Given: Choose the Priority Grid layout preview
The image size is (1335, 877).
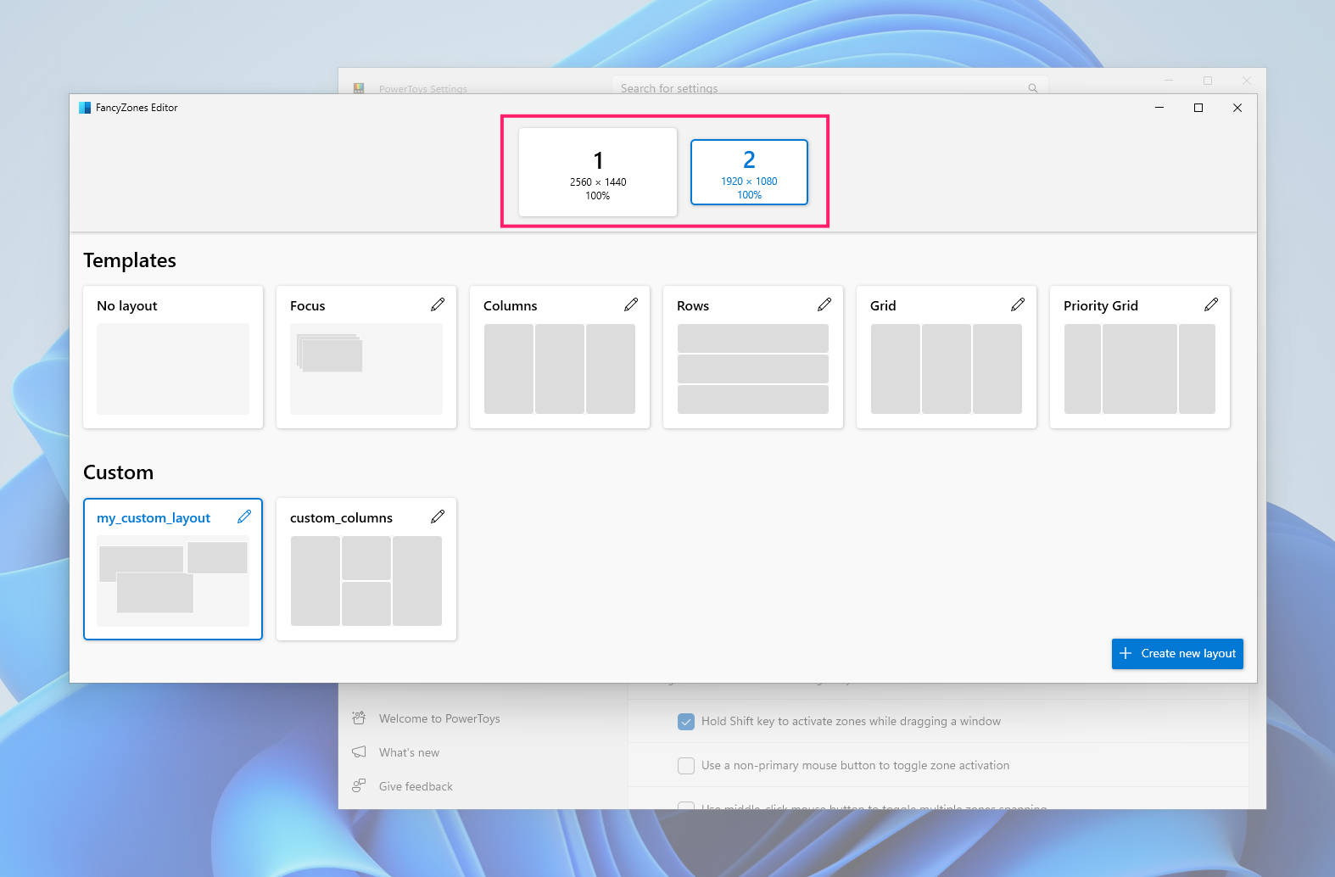Looking at the screenshot, I should click(x=1140, y=369).
